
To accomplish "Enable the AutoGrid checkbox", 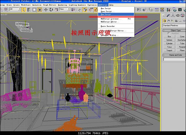I will [169, 33].
